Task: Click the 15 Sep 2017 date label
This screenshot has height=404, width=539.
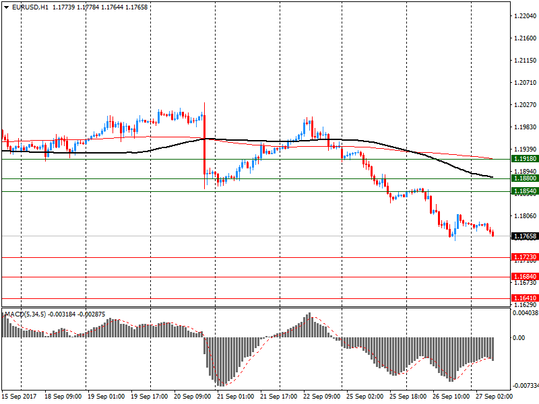Action: [x=19, y=397]
